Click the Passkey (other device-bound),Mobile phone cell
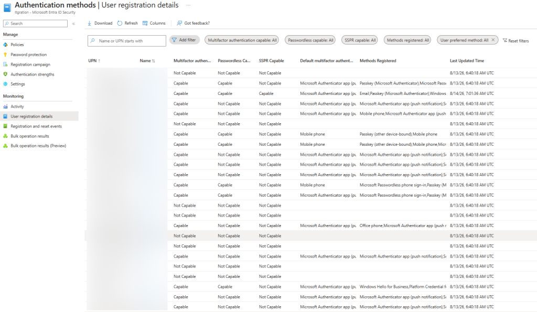537x312 pixels. tap(399, 134)
